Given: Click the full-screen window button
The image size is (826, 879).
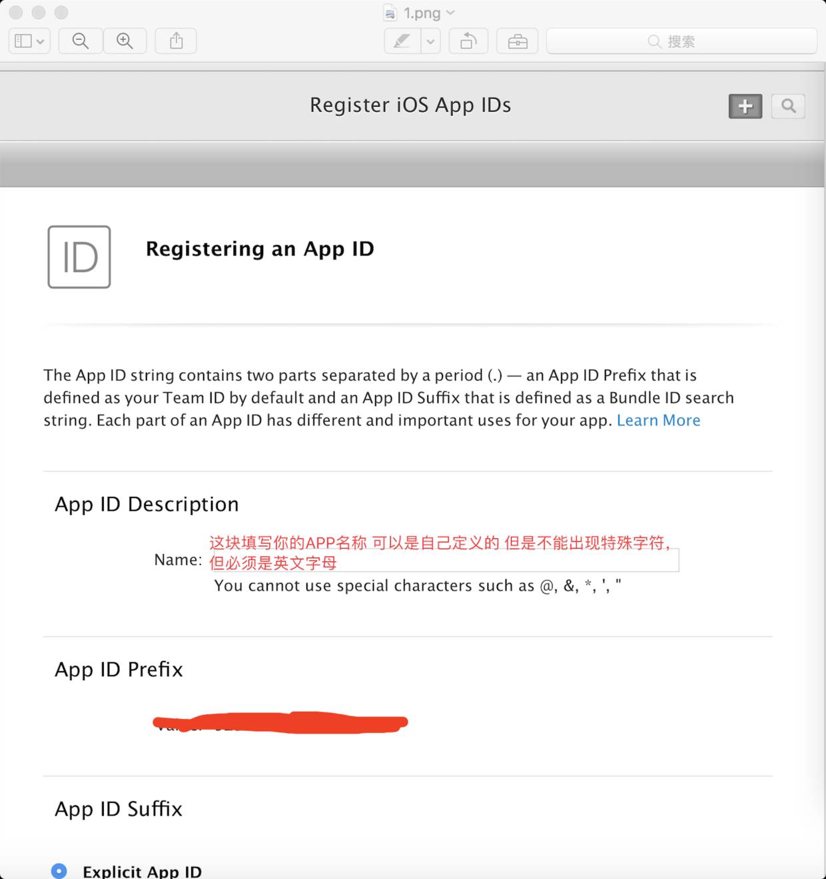Looking at the screenshot, I should point(61,13).
